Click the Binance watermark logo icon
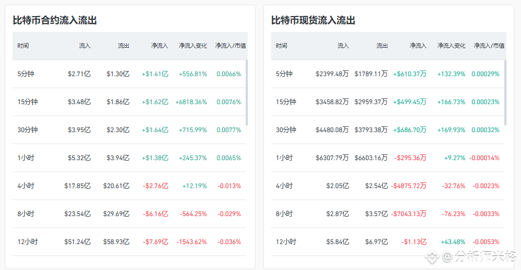Image resolution: width=521 pixels, height=270 pixels. [x=432, y=256]
